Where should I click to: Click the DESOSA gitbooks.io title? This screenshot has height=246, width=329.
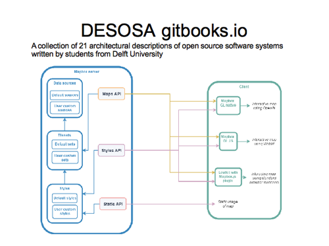[164, 31]
